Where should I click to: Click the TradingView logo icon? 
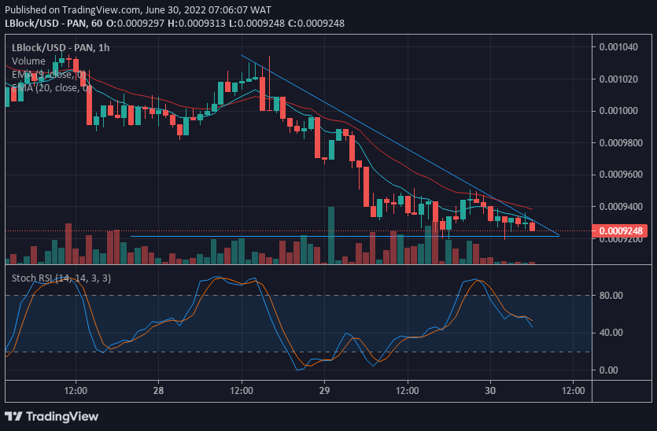[x=13, y=416]
